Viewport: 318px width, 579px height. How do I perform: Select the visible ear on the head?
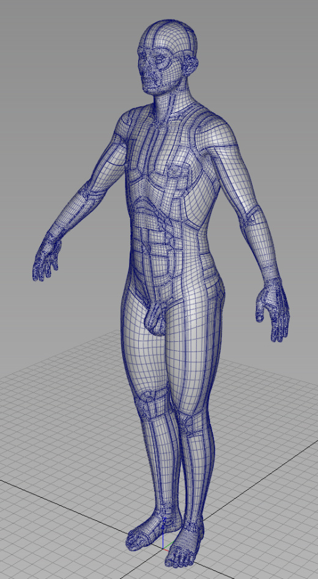coord(192,65)
